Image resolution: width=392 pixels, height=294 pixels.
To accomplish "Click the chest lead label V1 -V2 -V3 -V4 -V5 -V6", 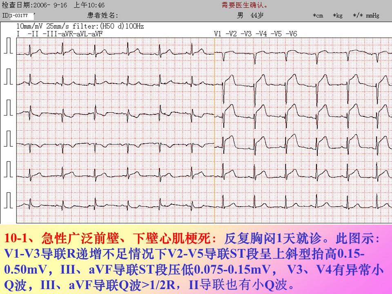I will (256, 34).
